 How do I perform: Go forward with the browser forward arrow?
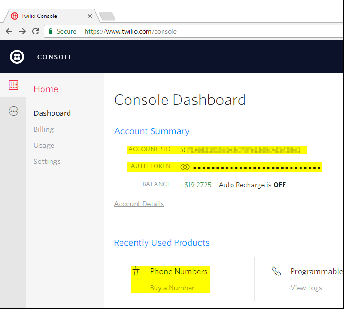point(22,31)
